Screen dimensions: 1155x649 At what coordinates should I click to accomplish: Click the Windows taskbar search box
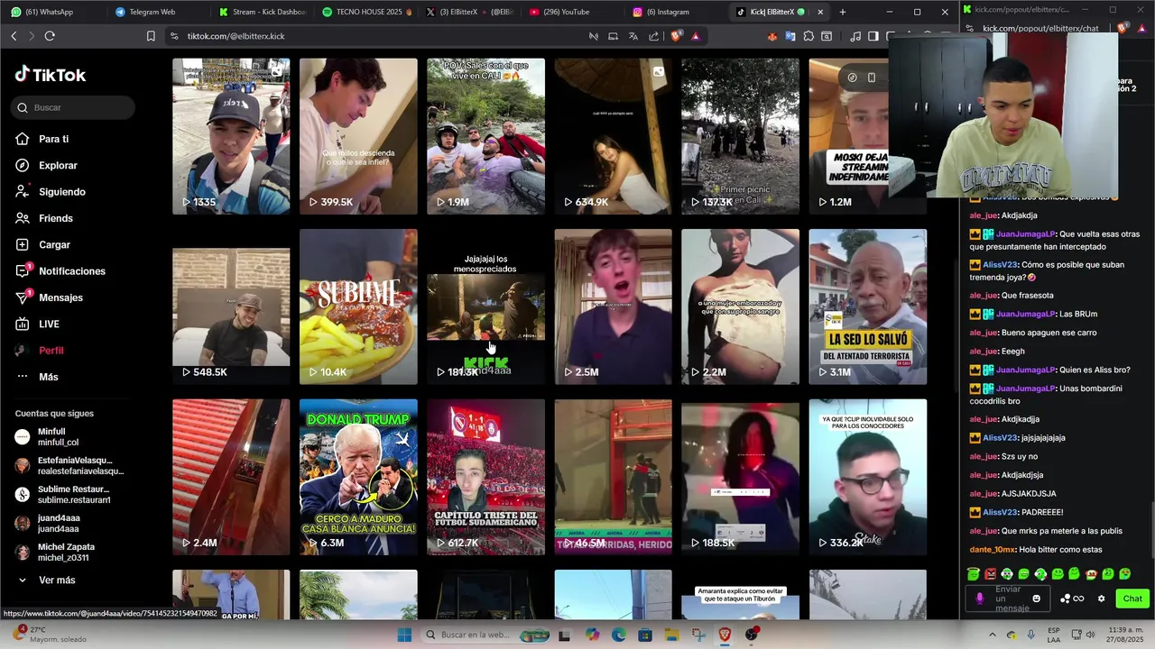click(x=486, y=635)
